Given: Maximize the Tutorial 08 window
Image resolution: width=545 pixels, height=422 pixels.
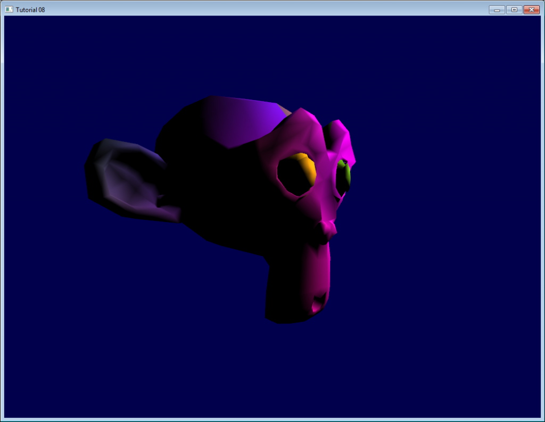Looking at the screenshot, I should coord(514,10).
